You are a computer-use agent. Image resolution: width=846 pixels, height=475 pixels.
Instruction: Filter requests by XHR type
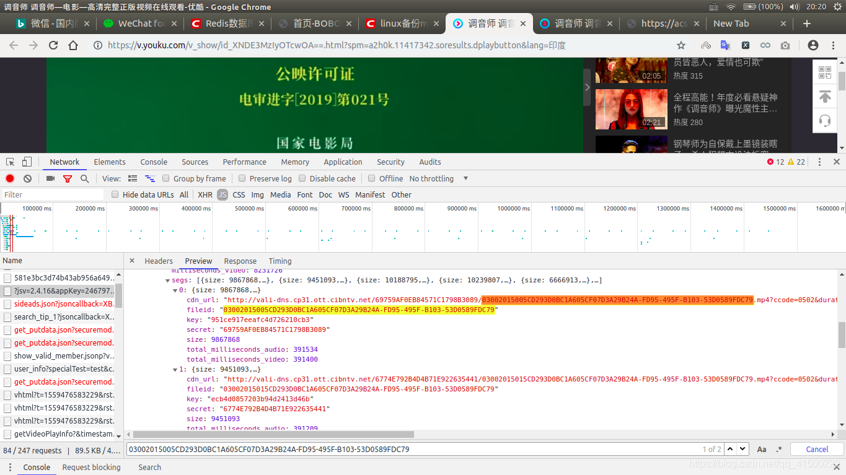(x=205, y=194)
